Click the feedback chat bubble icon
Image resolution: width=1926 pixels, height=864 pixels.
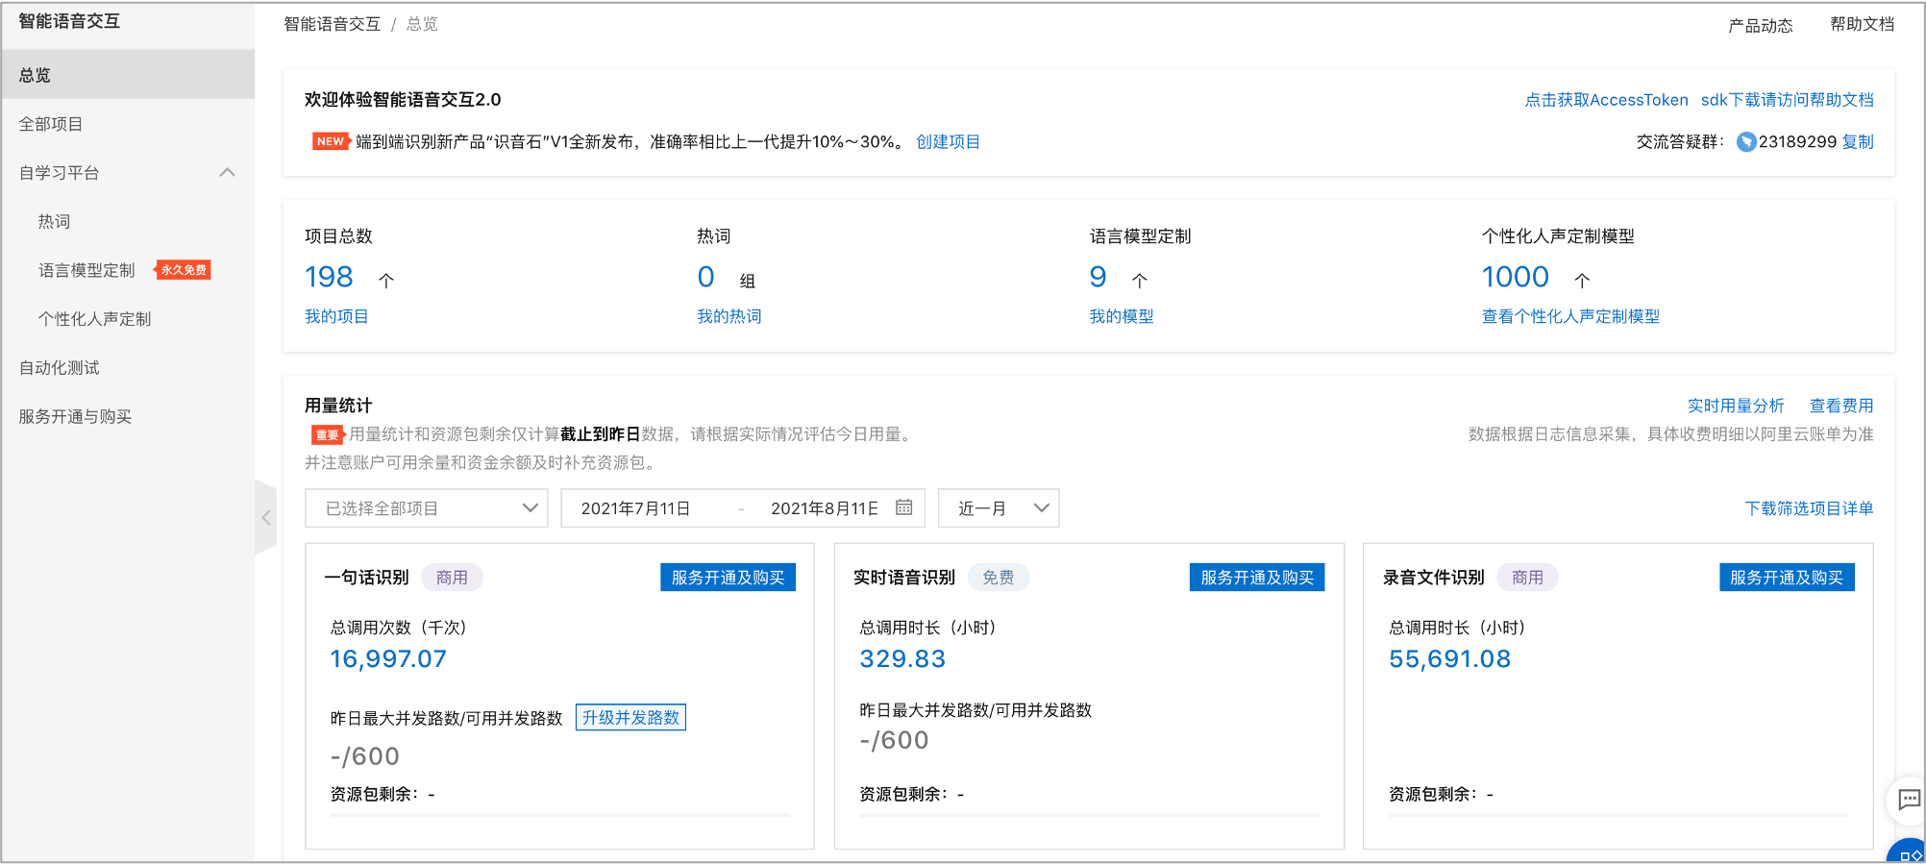tap(1909, 799)
